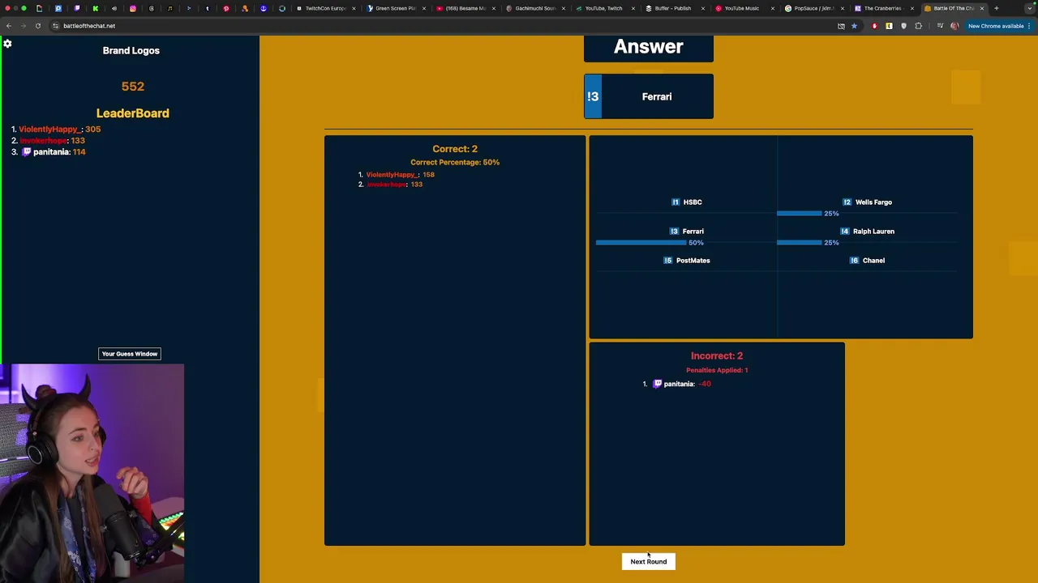The width and height of the screenshot is (1038, 583).
Task: Open a new browser tab with plus
Action: tap(997, 8)
